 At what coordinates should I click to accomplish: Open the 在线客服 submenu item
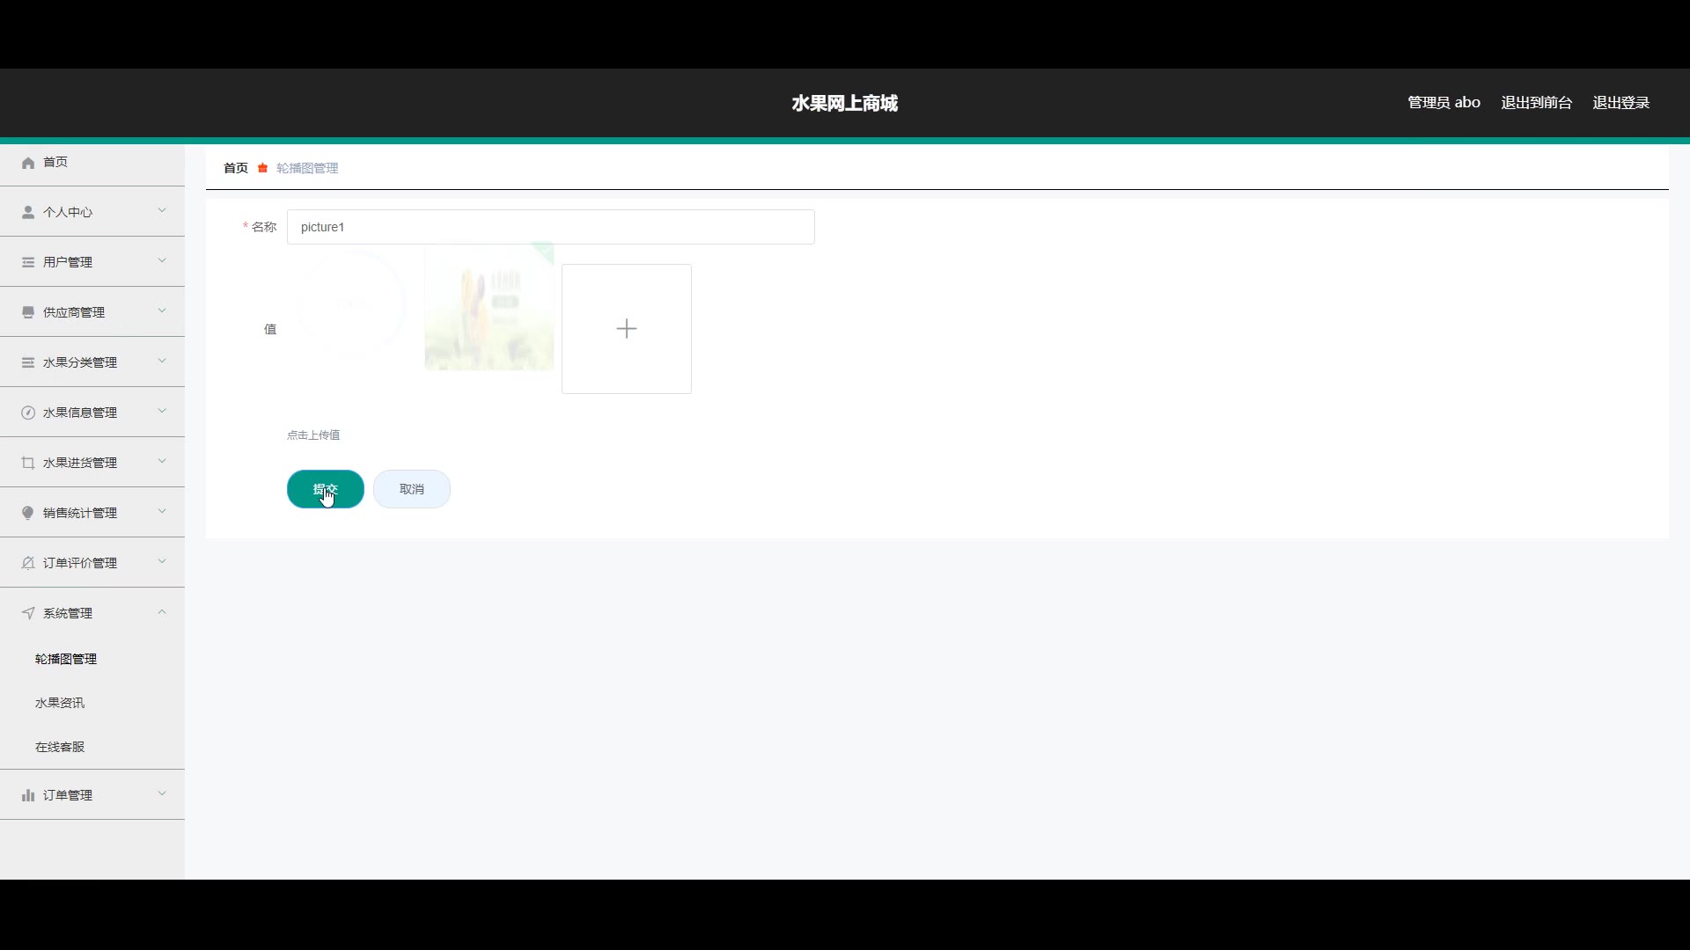click(x=60, y=747)
